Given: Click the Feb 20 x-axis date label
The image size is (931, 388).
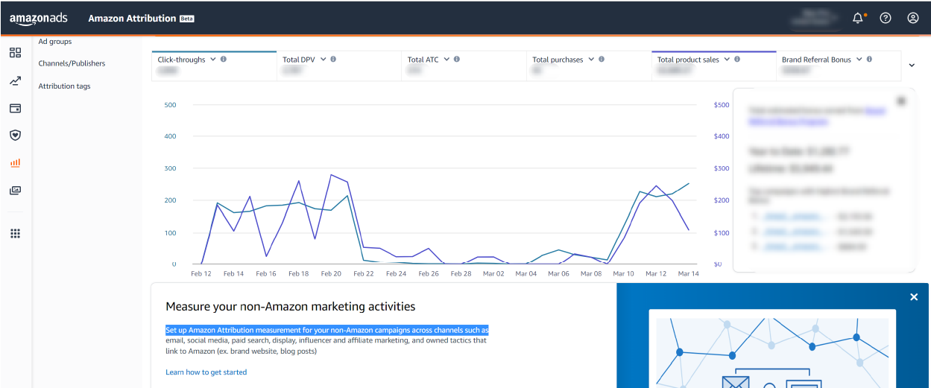Looking at the screenshot, I should [331, 274].
